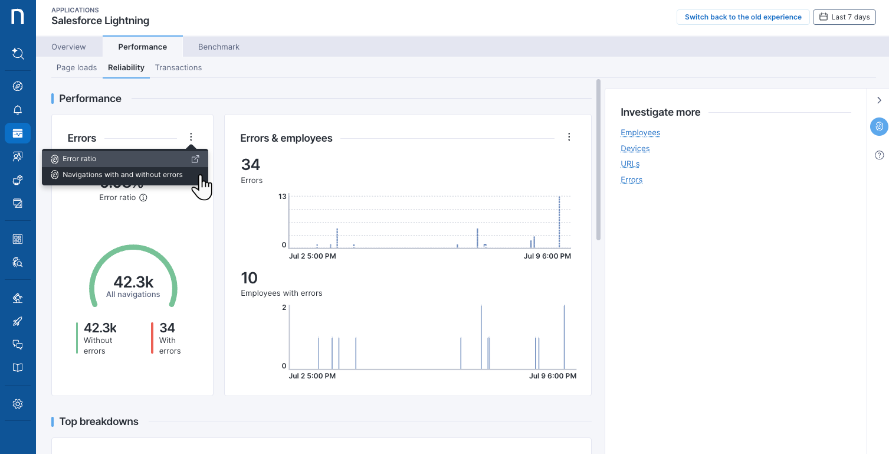Open the Errors & employees three-dot menu

(569, 137)
